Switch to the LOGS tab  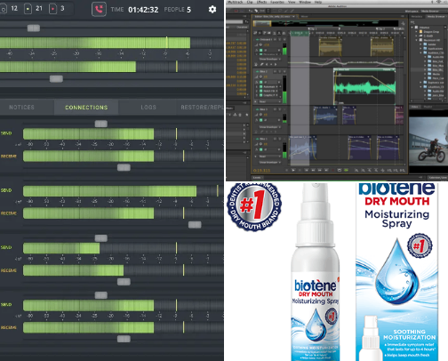pos(148,108)
